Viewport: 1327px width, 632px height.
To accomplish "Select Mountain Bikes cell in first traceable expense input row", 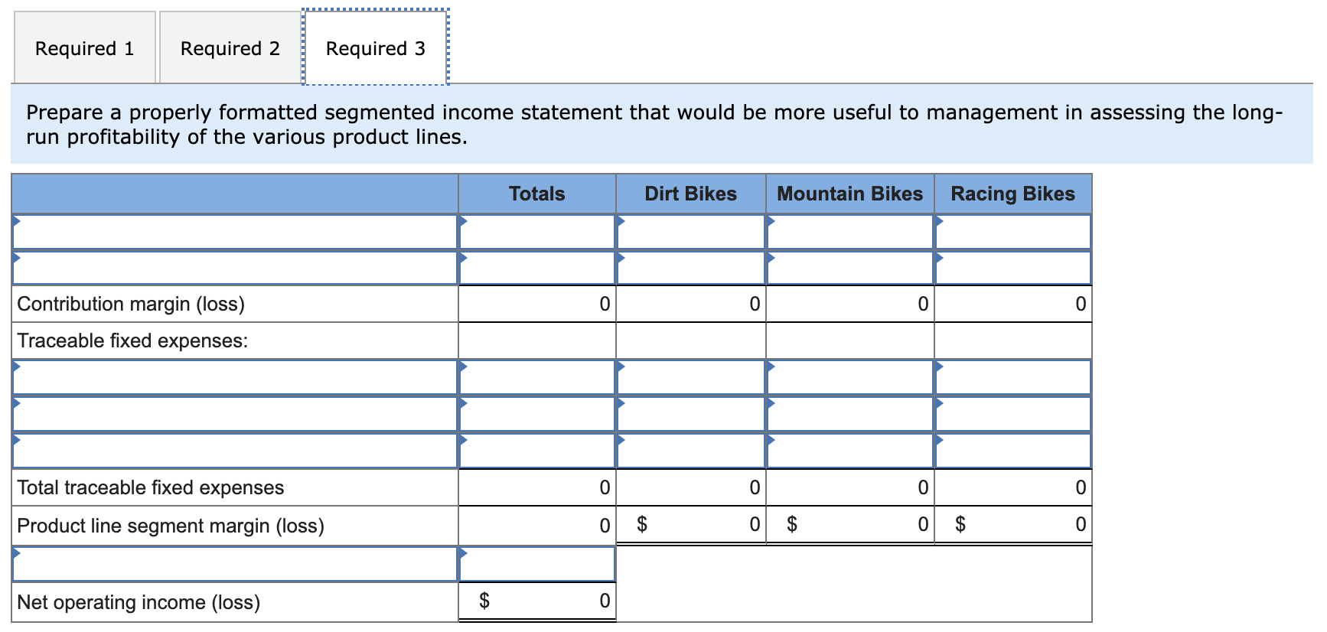I will [850, 377].
